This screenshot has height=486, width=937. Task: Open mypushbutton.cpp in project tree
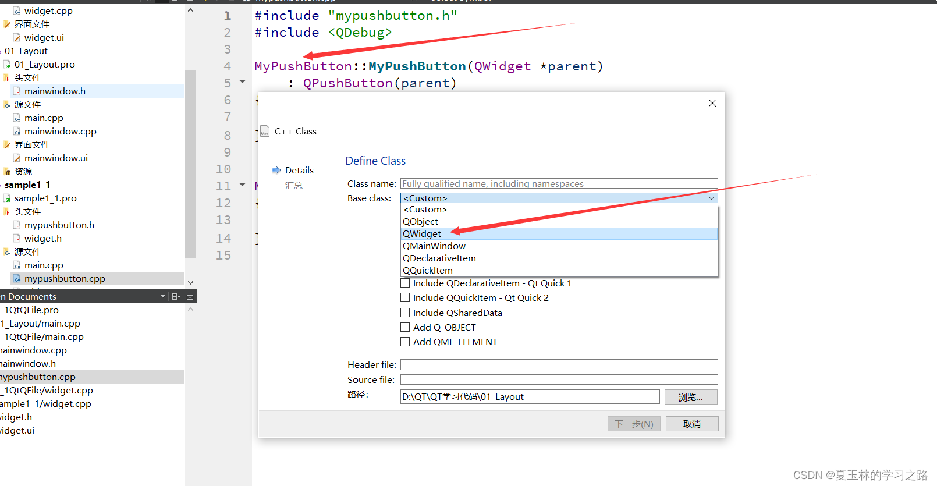pyautogui.click(x=65, y=279)
